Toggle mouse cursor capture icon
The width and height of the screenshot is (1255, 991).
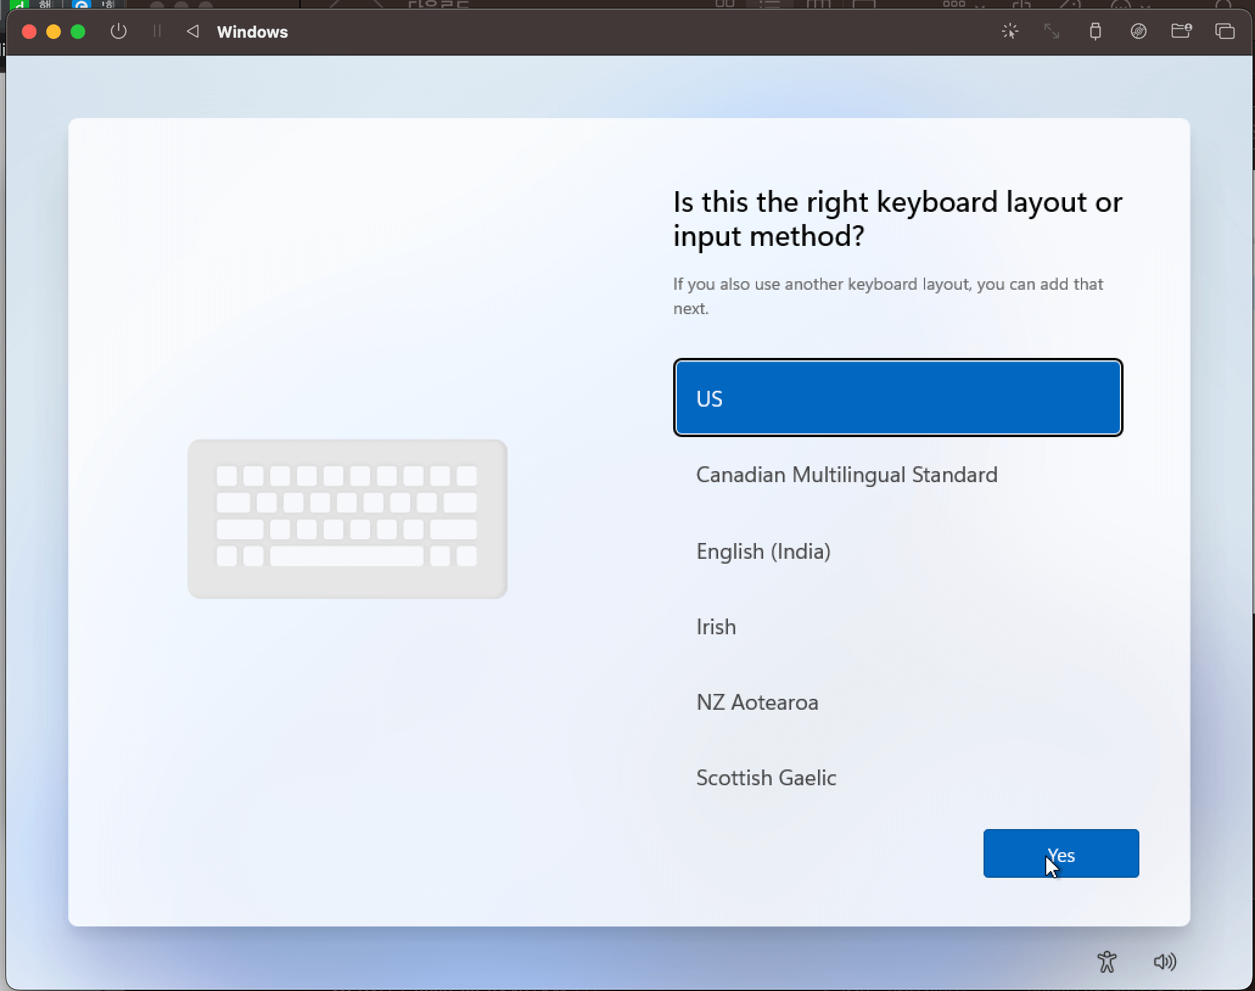(1010, 31)
